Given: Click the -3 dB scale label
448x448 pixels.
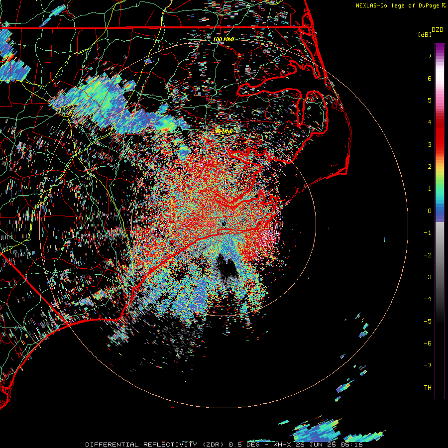Looking at the screenshot, I should 428,277.
